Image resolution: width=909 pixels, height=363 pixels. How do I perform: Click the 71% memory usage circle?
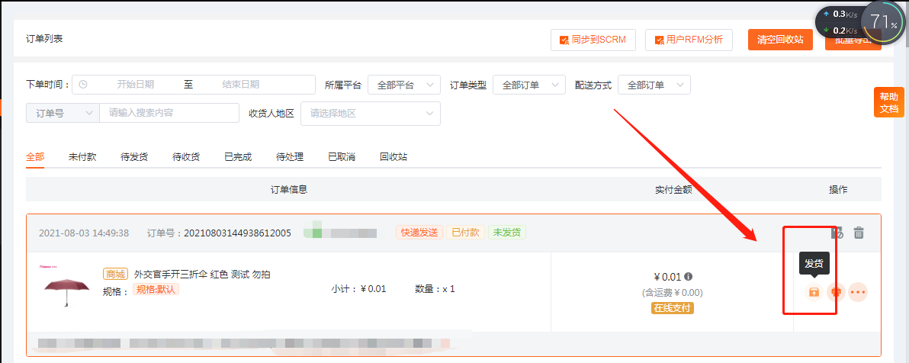pos(882,23)
